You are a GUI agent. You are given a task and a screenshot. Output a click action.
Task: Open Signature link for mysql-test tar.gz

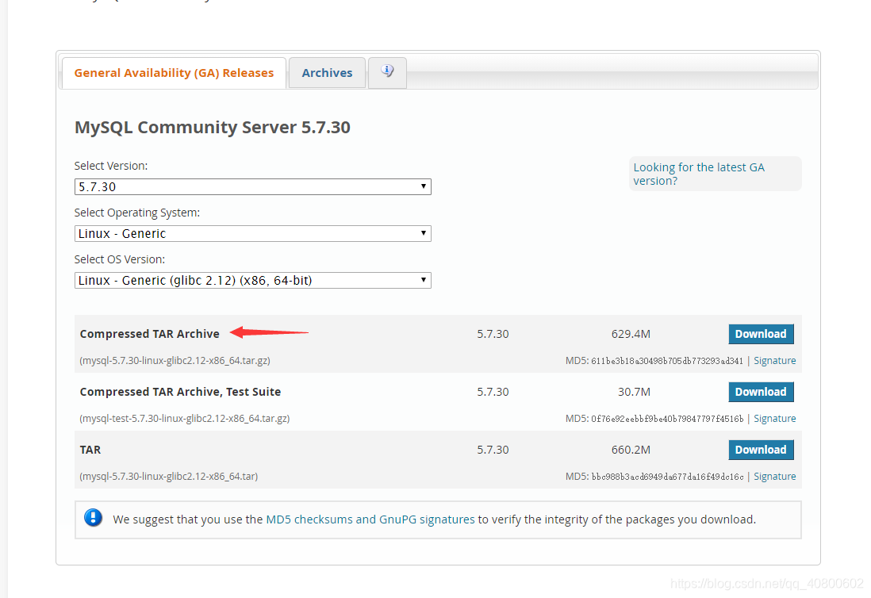pos(774,418)
